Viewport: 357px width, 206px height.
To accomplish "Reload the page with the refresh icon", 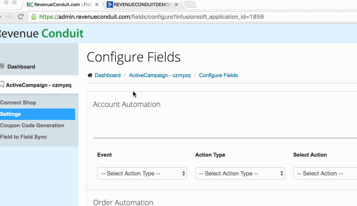I will [21, 17].
